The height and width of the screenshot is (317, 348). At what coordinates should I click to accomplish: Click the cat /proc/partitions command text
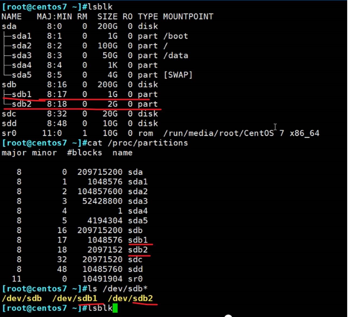pos(137,143)
